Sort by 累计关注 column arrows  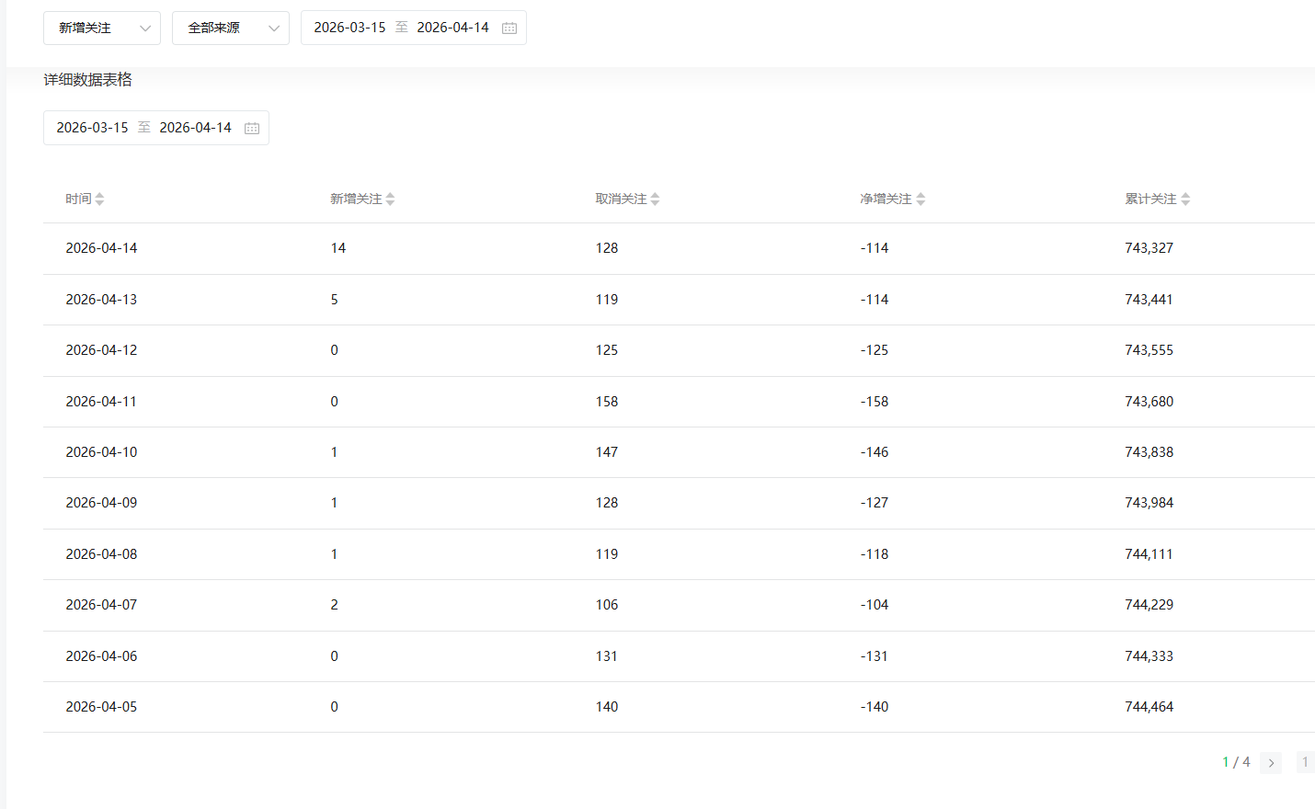(x=1185, y=199)
